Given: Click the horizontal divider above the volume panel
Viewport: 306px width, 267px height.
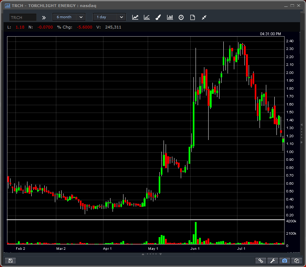Looking at the screenshot, I should [146, 220].
